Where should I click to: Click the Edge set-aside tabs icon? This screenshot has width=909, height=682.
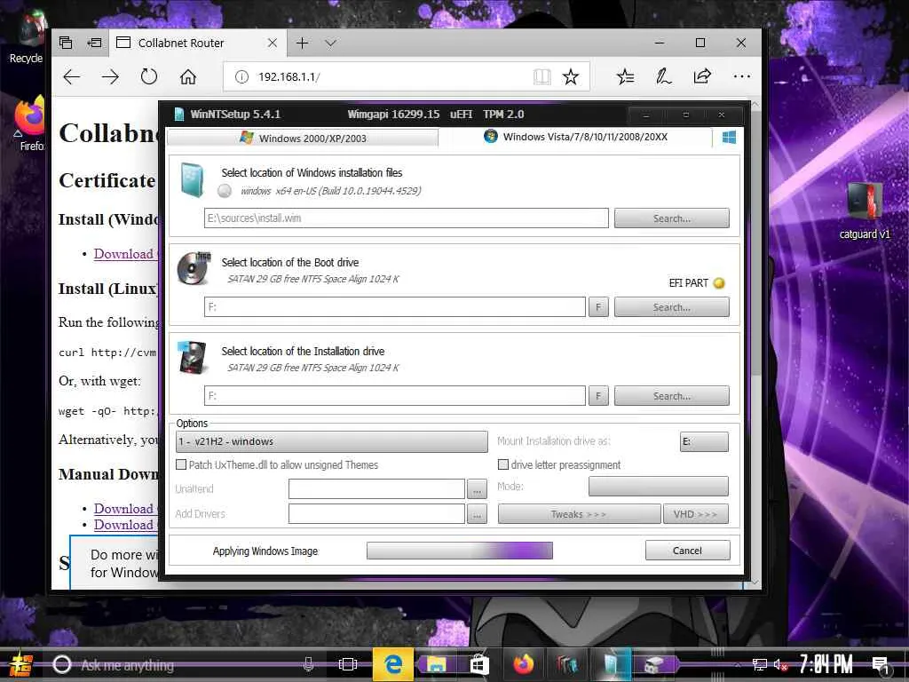(94, 43)
